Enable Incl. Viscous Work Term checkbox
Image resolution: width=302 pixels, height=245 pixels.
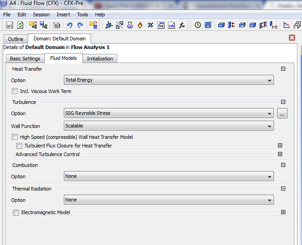[x=15, y=91]
